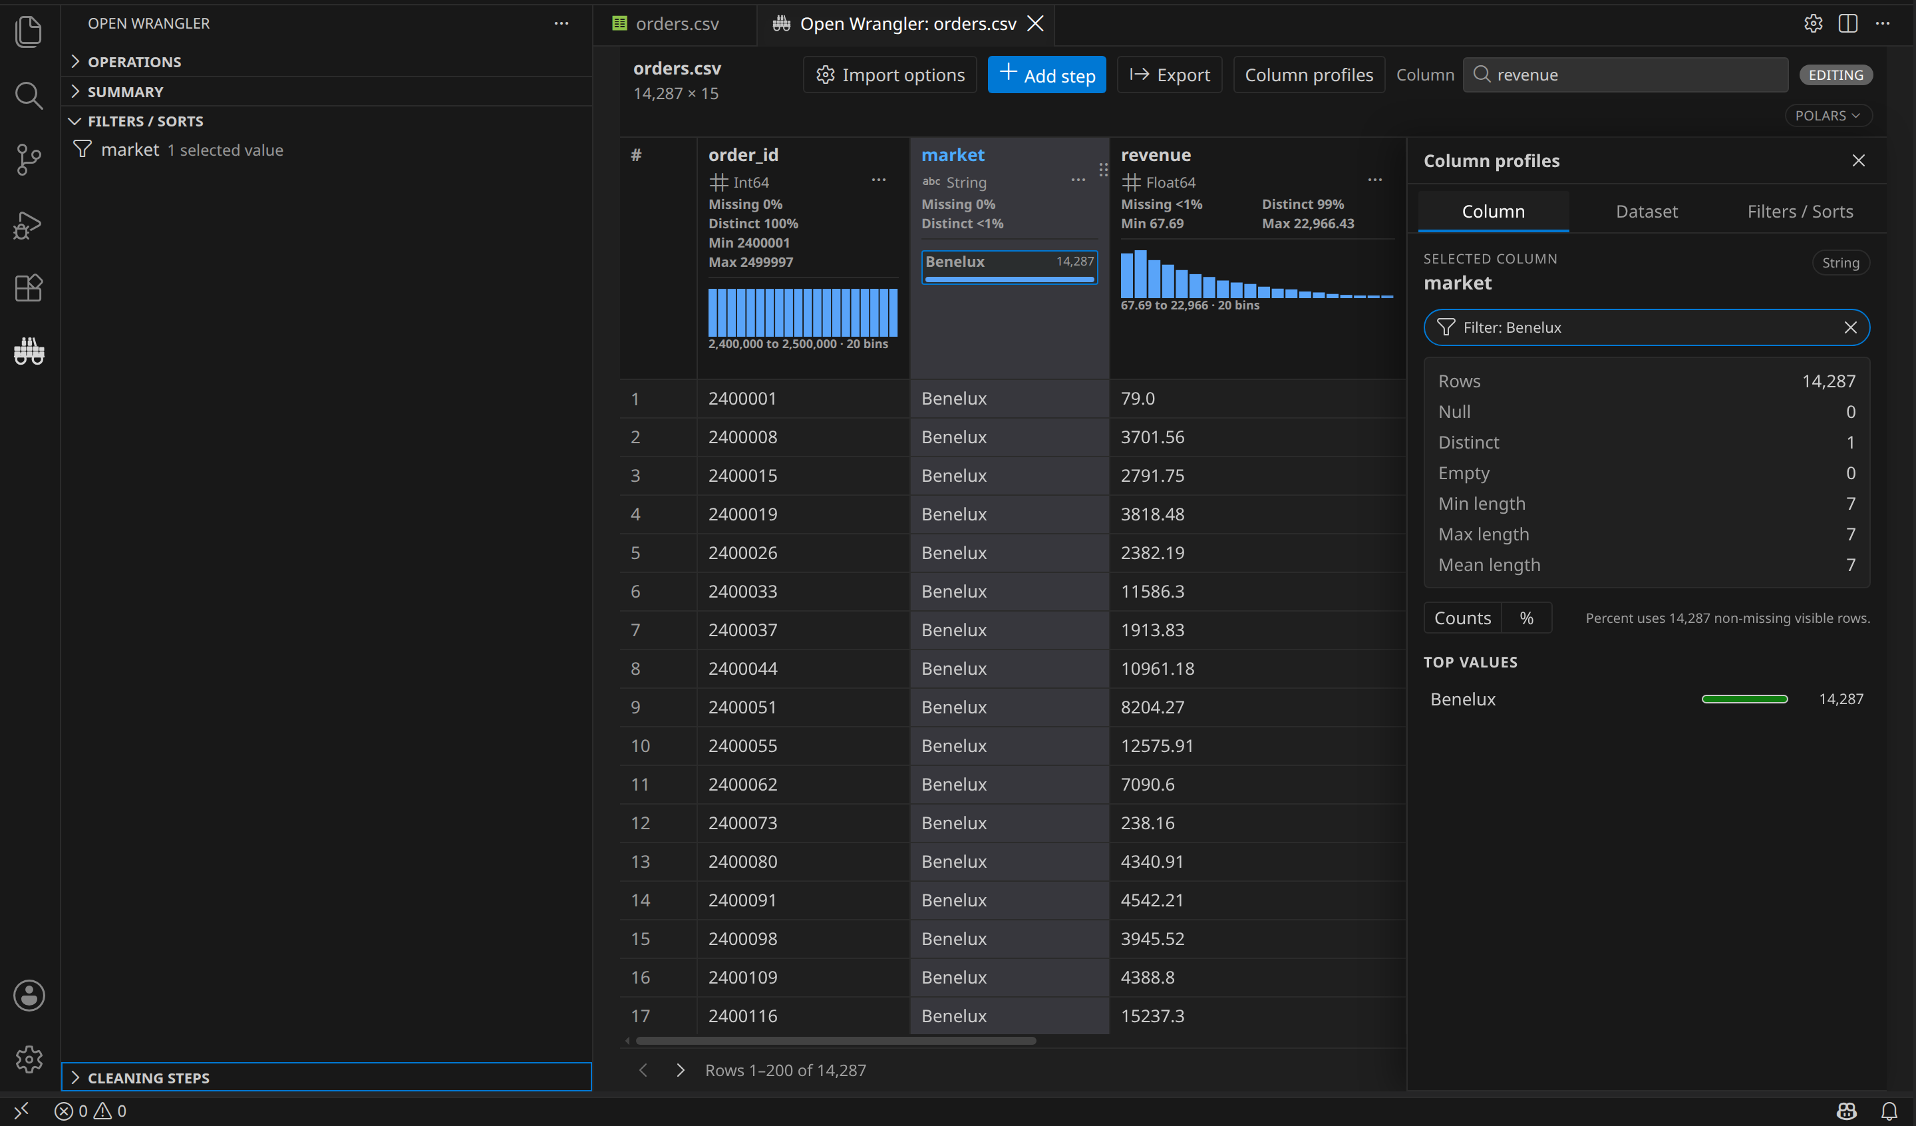Open Open Wrangler panel more actions
The image size is (1916, 1126).
(x=561, y=23)
